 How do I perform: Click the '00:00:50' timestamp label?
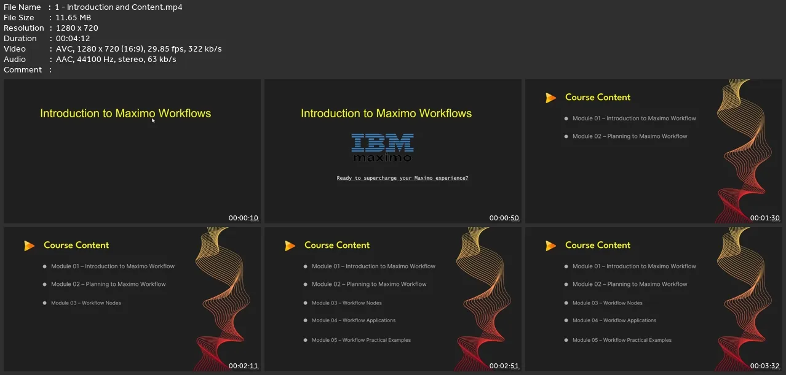click(504, 218)
